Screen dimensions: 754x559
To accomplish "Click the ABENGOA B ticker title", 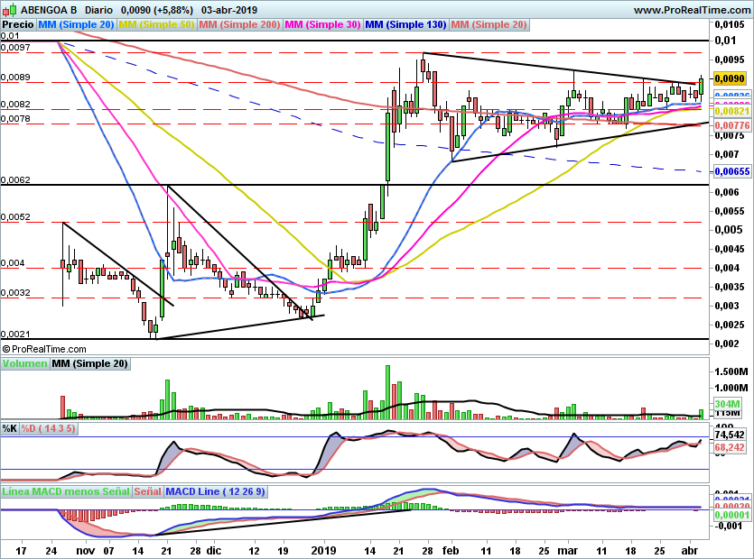I will click(49, 10).
